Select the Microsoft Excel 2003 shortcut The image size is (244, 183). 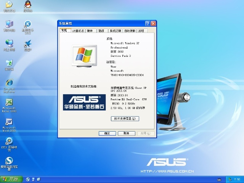point(9,106)
